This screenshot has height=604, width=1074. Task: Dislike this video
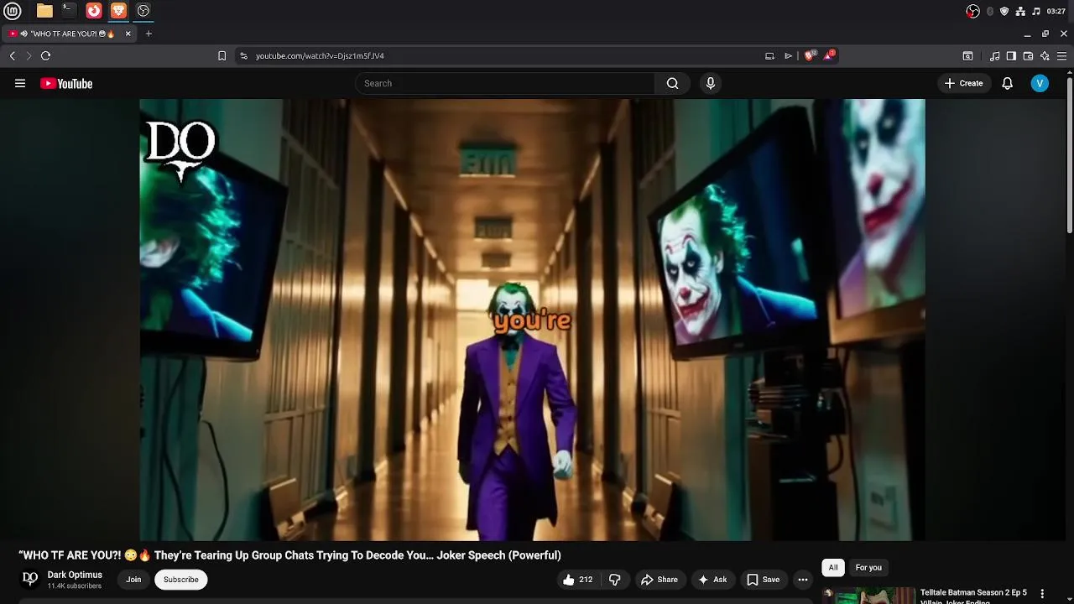(615, 580)
